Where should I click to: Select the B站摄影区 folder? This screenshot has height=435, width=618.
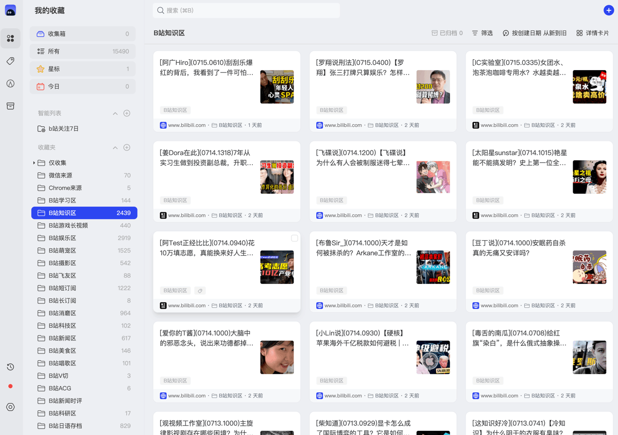[x=84, y=263]
